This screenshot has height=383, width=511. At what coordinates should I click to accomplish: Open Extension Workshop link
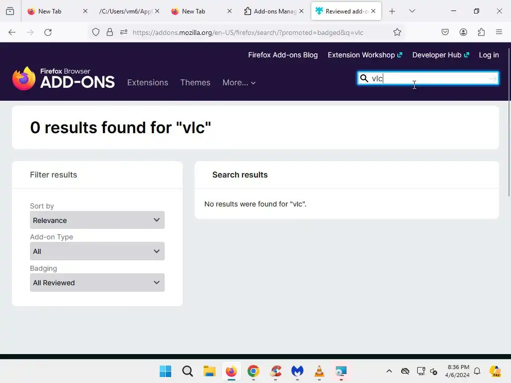pos(365,55)
